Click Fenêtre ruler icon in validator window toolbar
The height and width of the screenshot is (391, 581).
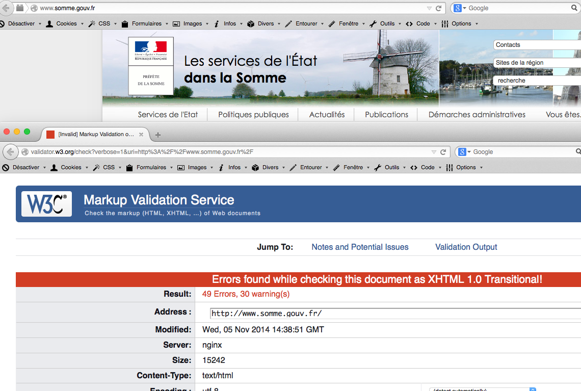(x=336, y=168)
